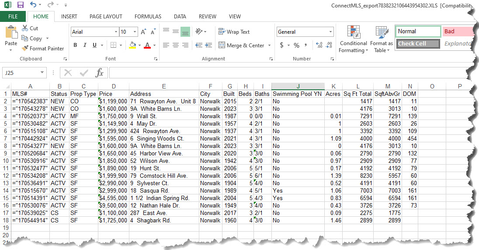Click the Merge & Center button

click(241, 46)
